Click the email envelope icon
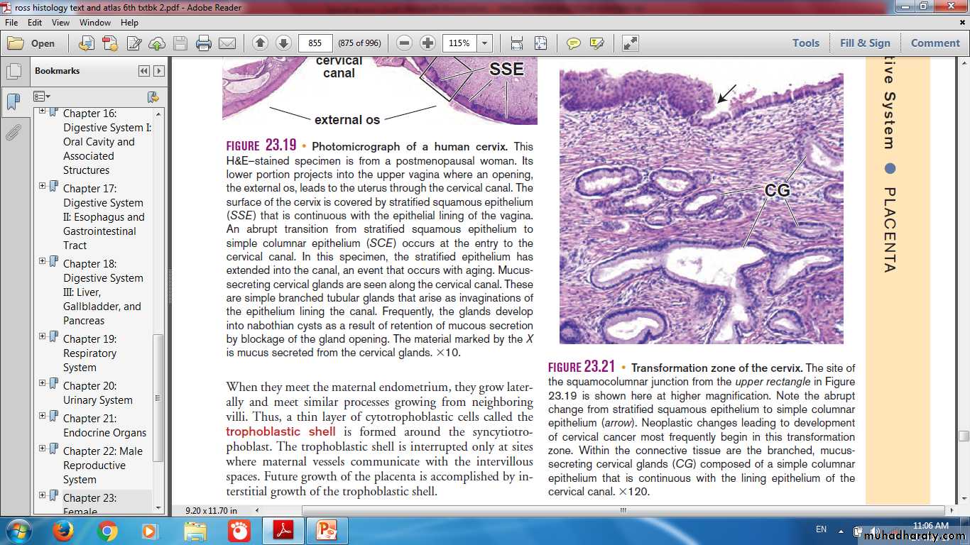This screenshot has width=970, height=545. (x=227, y=43)
